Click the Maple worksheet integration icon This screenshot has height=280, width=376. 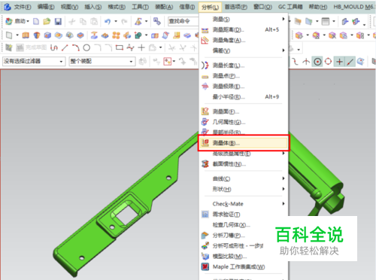tap(205, 266)
